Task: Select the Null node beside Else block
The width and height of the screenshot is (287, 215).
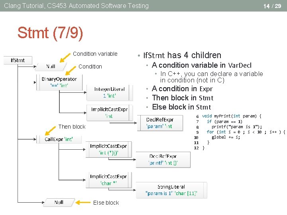Action: pos(59,202)
